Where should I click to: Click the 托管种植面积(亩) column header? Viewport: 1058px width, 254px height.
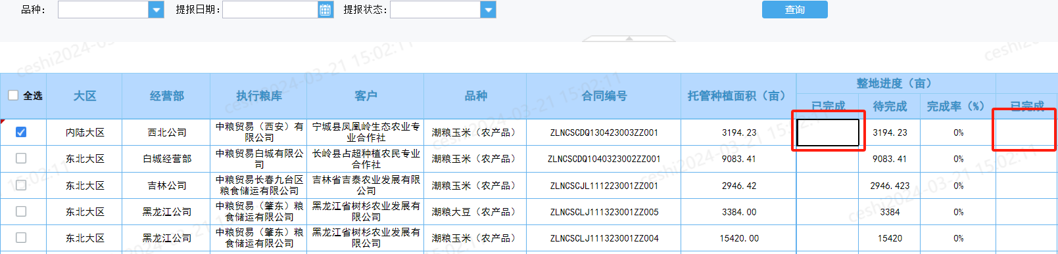pyautogui.click(x=738, y=96)
